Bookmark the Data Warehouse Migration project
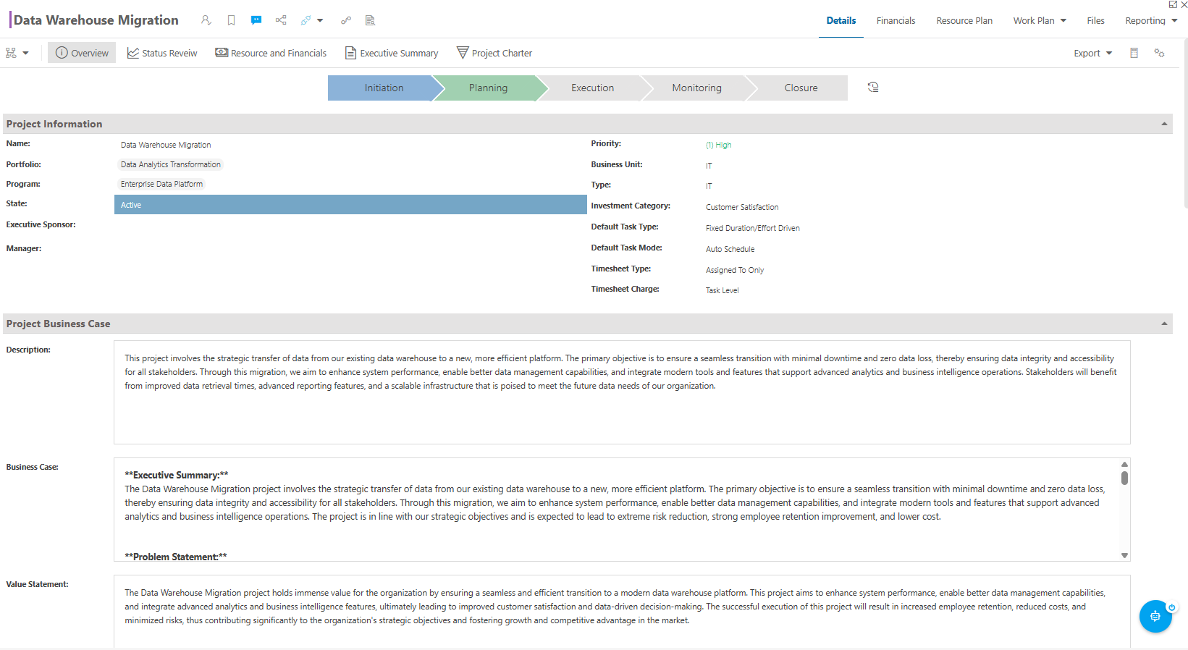This screenshot has width=1188, height=650. click(232, 20)
